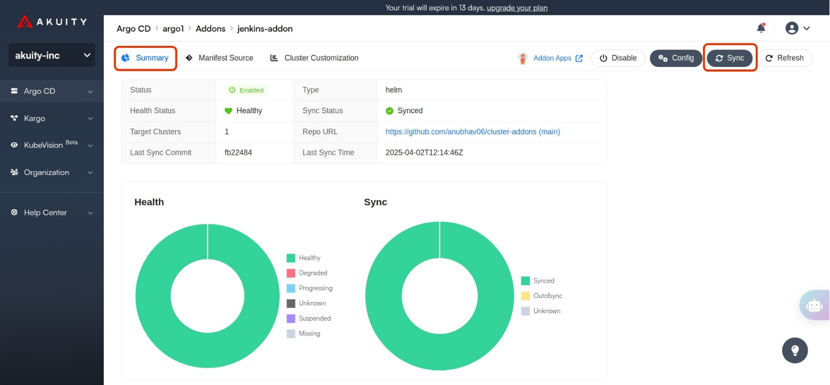Toggle the Degraded legend swatch

click(x=291, y=273)
